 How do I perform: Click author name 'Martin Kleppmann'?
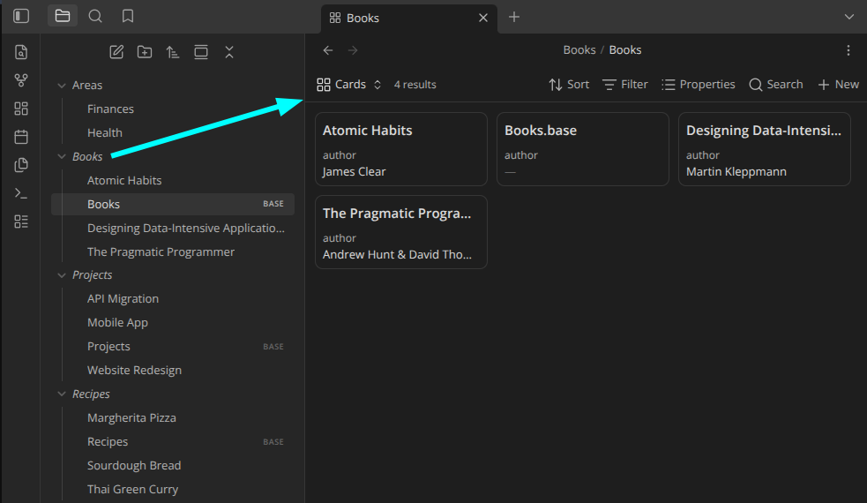click(x=736, y=171)
